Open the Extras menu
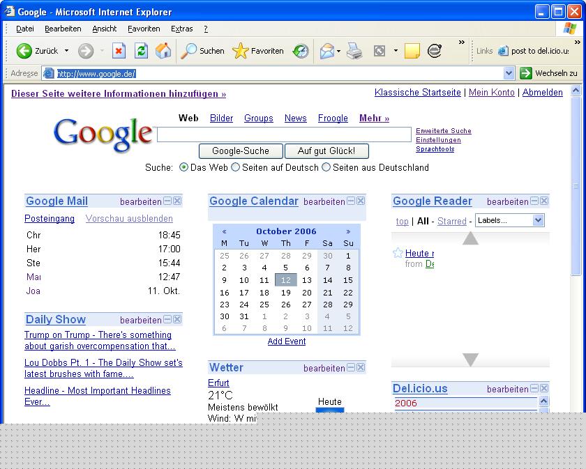Screen dimensions: 586x469 181,29
